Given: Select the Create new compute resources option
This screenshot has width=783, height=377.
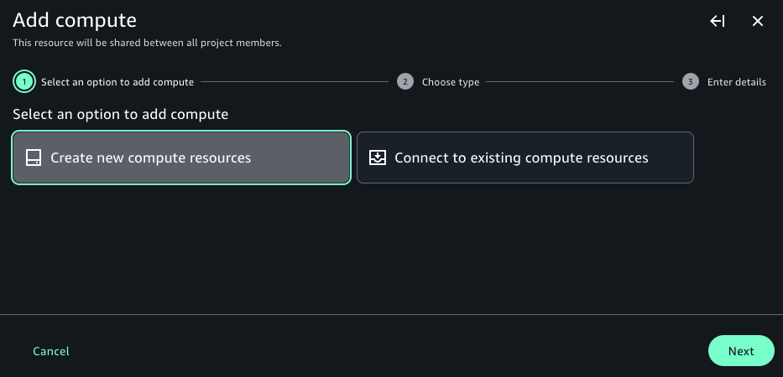Looking at the screenshot, I should [x=180, y=158].
